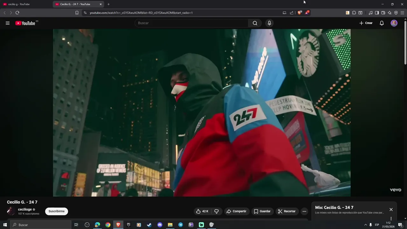Open Telegram from the taskbar

tap(181, 225)
